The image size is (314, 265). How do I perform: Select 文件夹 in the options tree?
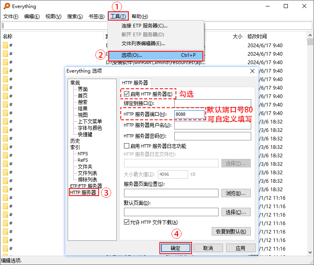click(85, 167)
